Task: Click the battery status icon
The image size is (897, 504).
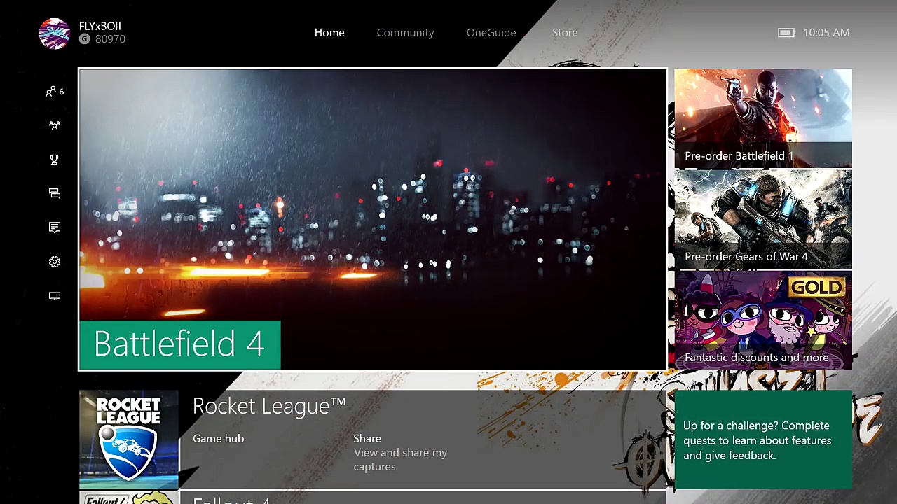Action: 786,33
